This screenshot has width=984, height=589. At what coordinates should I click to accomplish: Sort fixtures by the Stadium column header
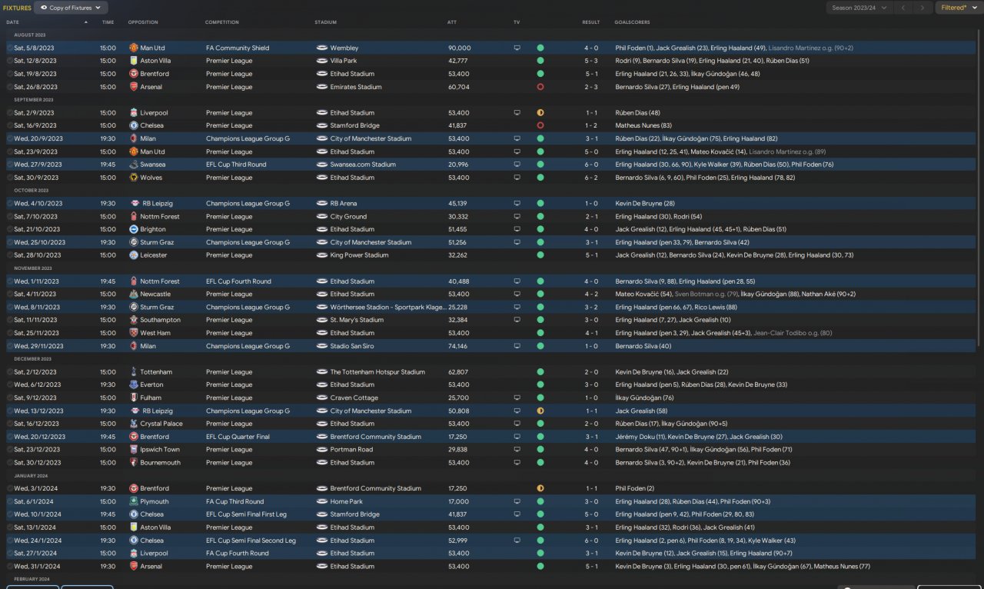tap(326, 22)
